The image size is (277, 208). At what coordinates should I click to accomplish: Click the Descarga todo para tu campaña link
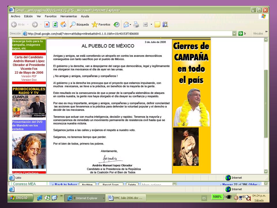(x=29, y=45)
